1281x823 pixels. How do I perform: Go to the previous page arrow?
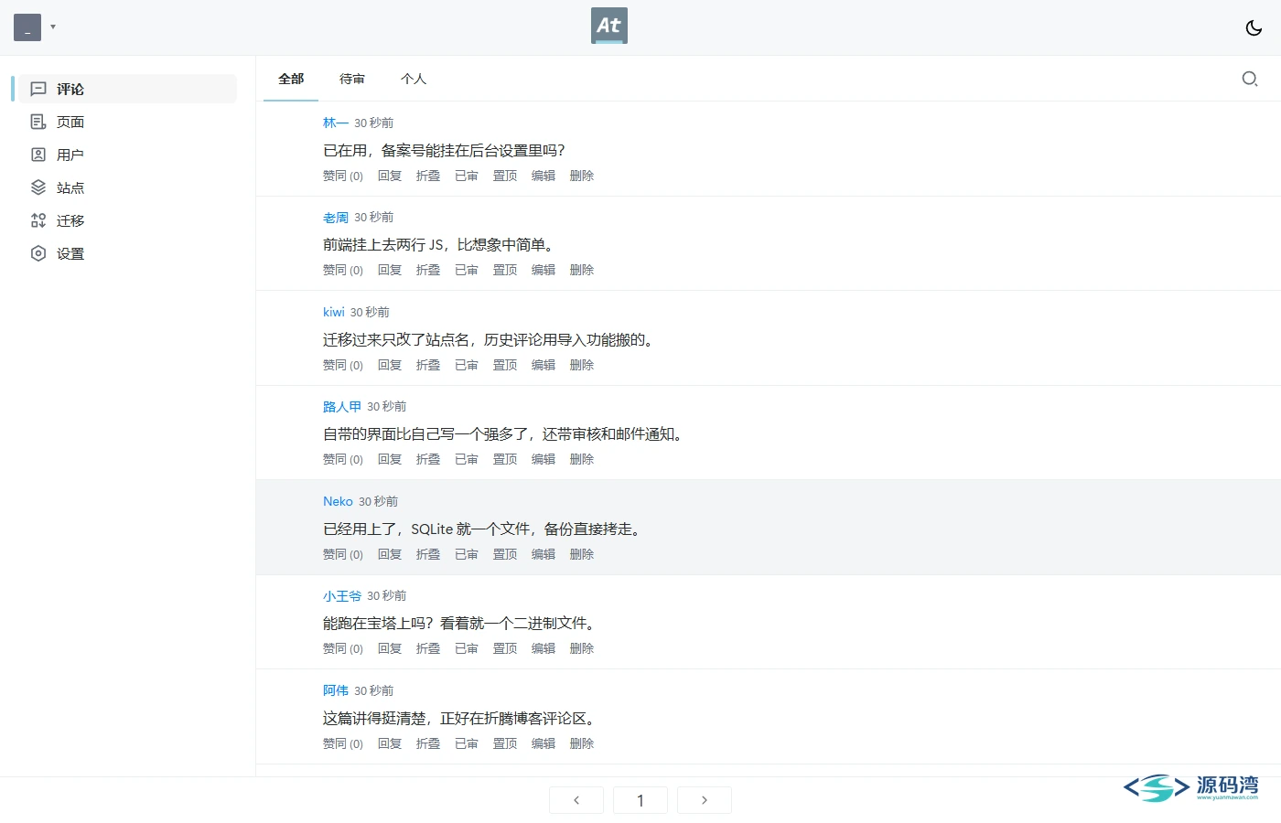pyautogui.click(x=576, y=800)
